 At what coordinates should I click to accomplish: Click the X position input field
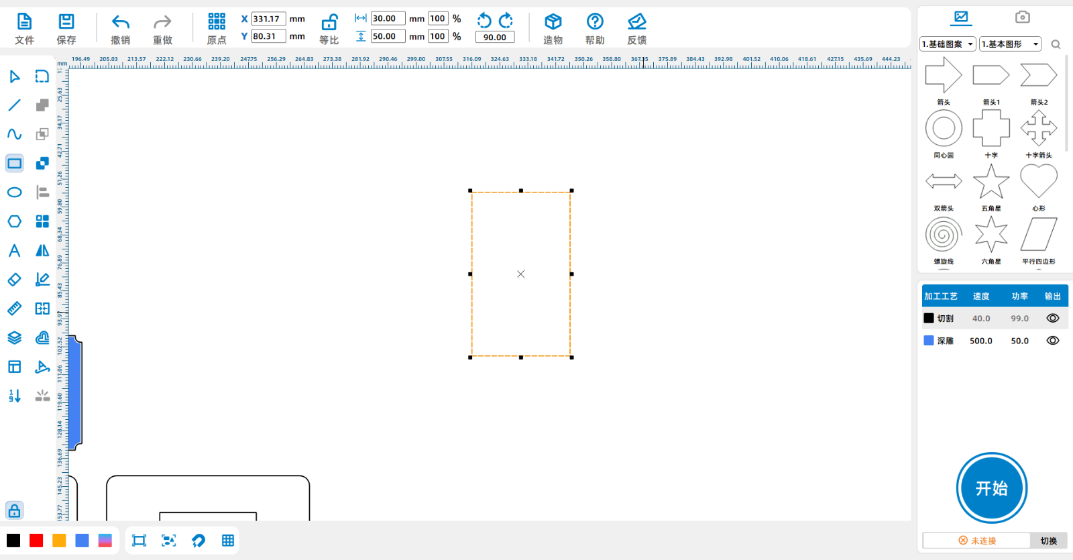pyautogui.click(x=268, y=19)
